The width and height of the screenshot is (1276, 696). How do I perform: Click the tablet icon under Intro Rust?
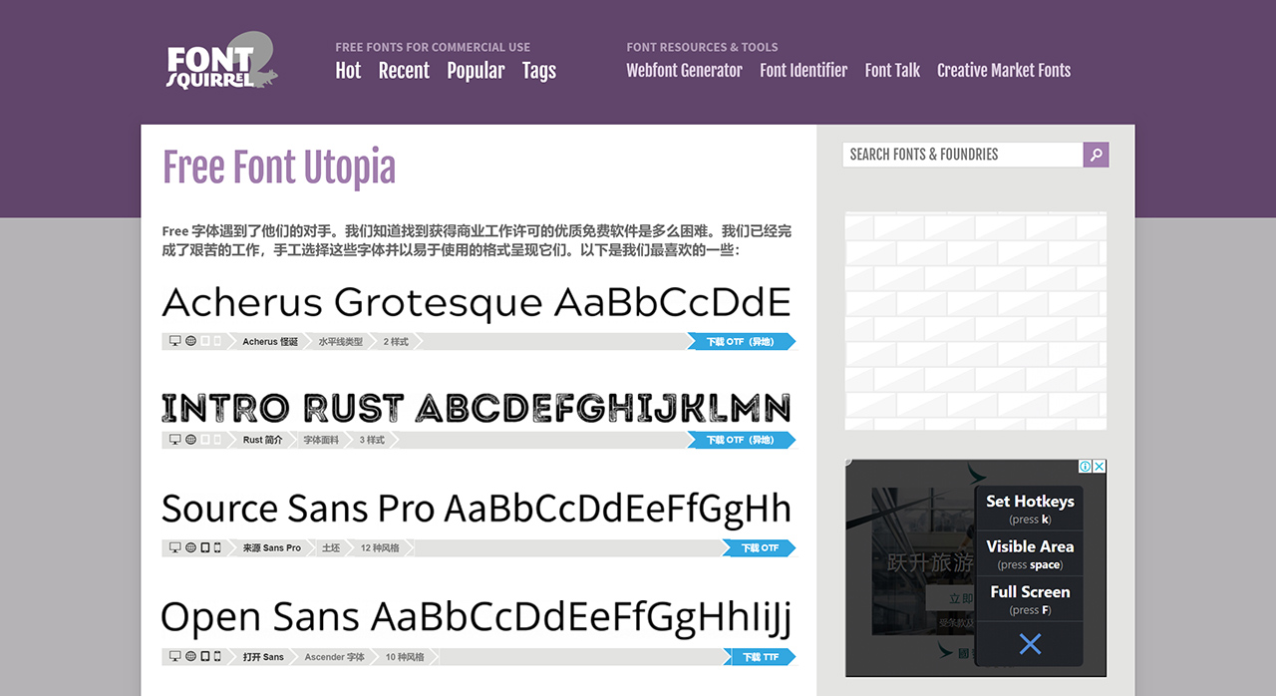point(205,440)
